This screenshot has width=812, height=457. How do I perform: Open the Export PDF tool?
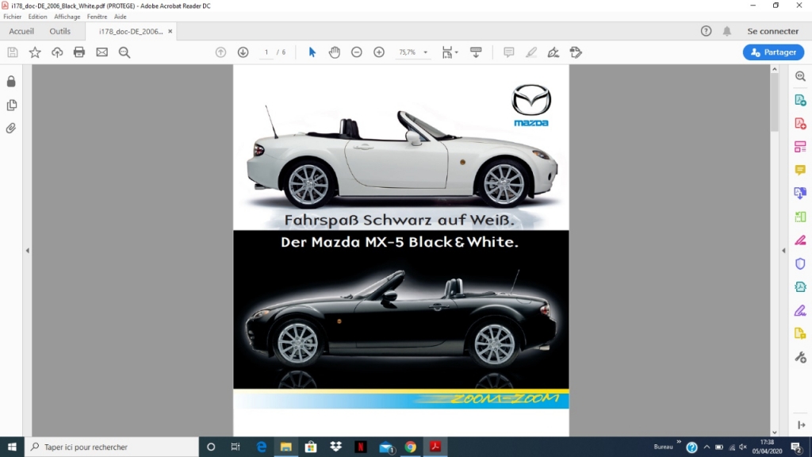[x=800, y=100]
